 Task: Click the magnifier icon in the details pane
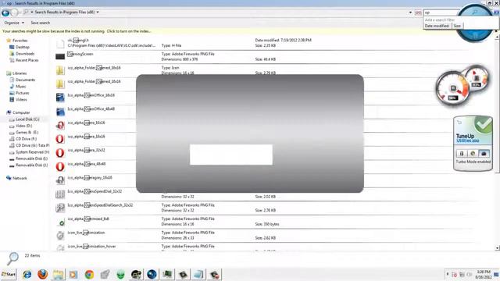point(12,258)
